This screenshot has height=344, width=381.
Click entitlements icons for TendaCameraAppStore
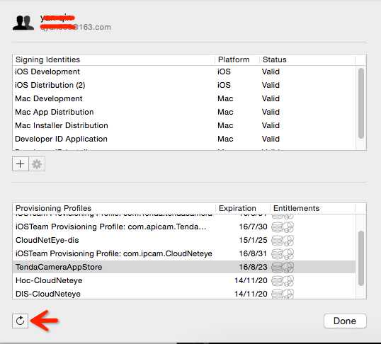pos(283,268)
